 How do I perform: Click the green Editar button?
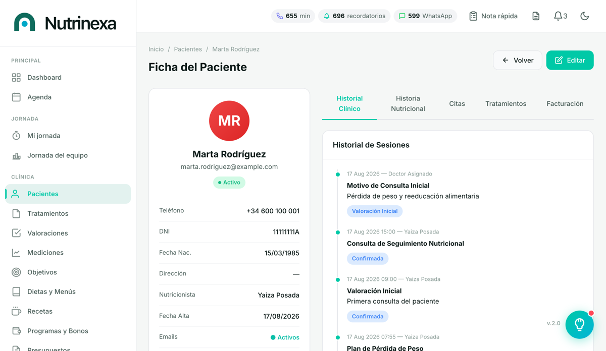(x=570, y=61)
